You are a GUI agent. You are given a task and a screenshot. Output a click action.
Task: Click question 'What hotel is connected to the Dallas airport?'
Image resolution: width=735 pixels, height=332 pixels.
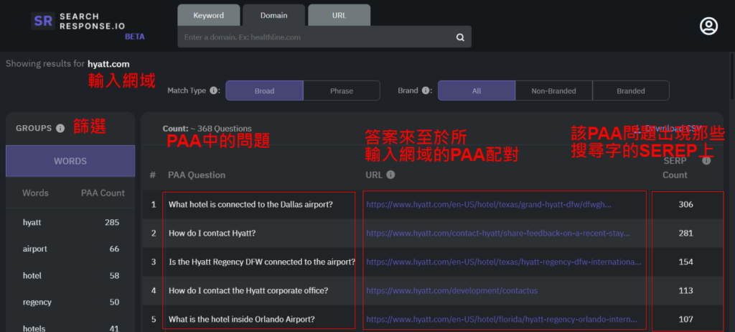(251, 205)
